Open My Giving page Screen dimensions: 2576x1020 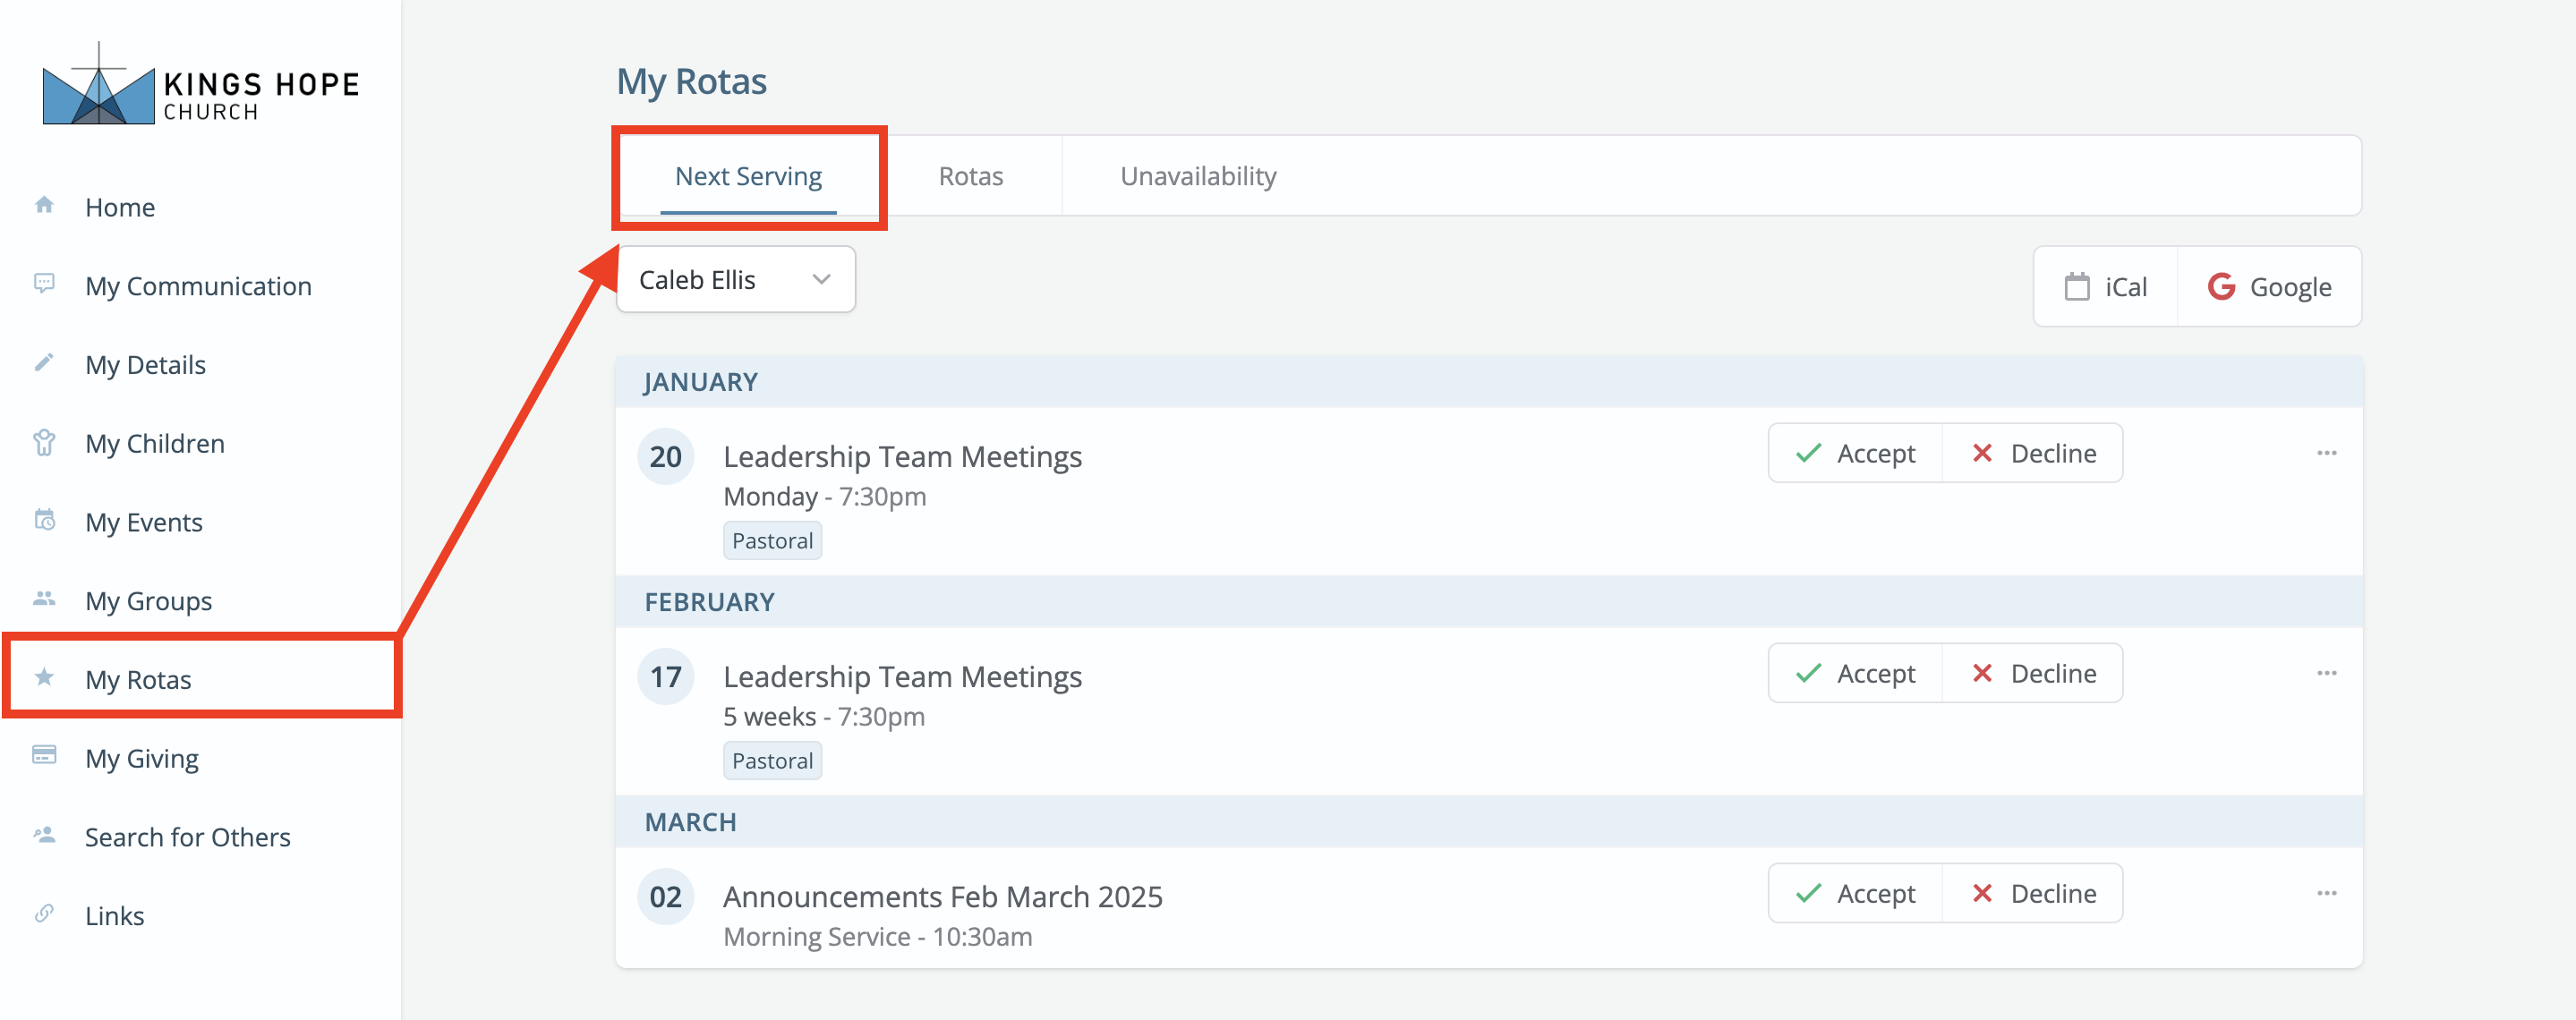[x=142, y=758]
